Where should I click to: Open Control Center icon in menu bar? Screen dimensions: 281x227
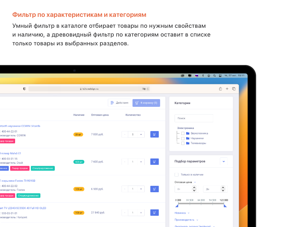click(220, 76)
